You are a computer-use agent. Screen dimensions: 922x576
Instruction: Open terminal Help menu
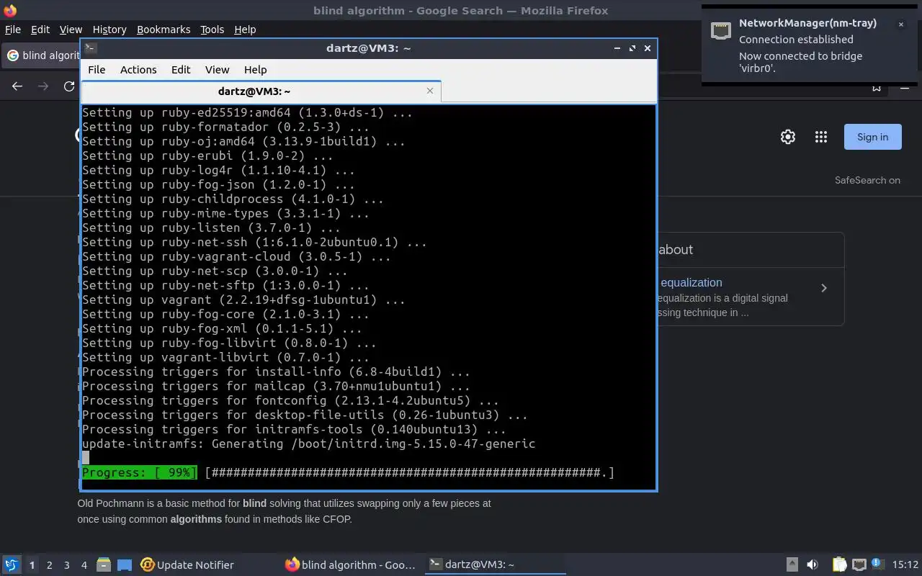pyautogui.click(x=255, y=70)
